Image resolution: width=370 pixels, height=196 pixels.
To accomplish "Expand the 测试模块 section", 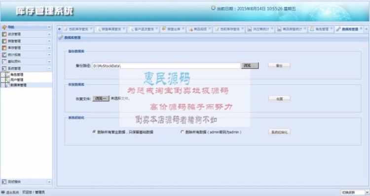I will (x=49, y=182).
